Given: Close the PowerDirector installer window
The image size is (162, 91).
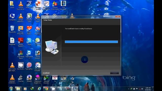Looking at the screenshot, I should pos(118,17).
